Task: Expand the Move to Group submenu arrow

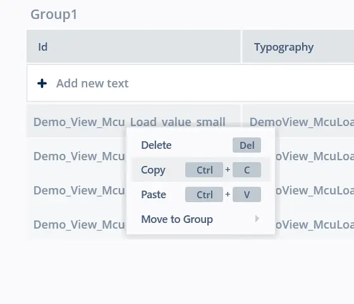Action: [257, 219]
